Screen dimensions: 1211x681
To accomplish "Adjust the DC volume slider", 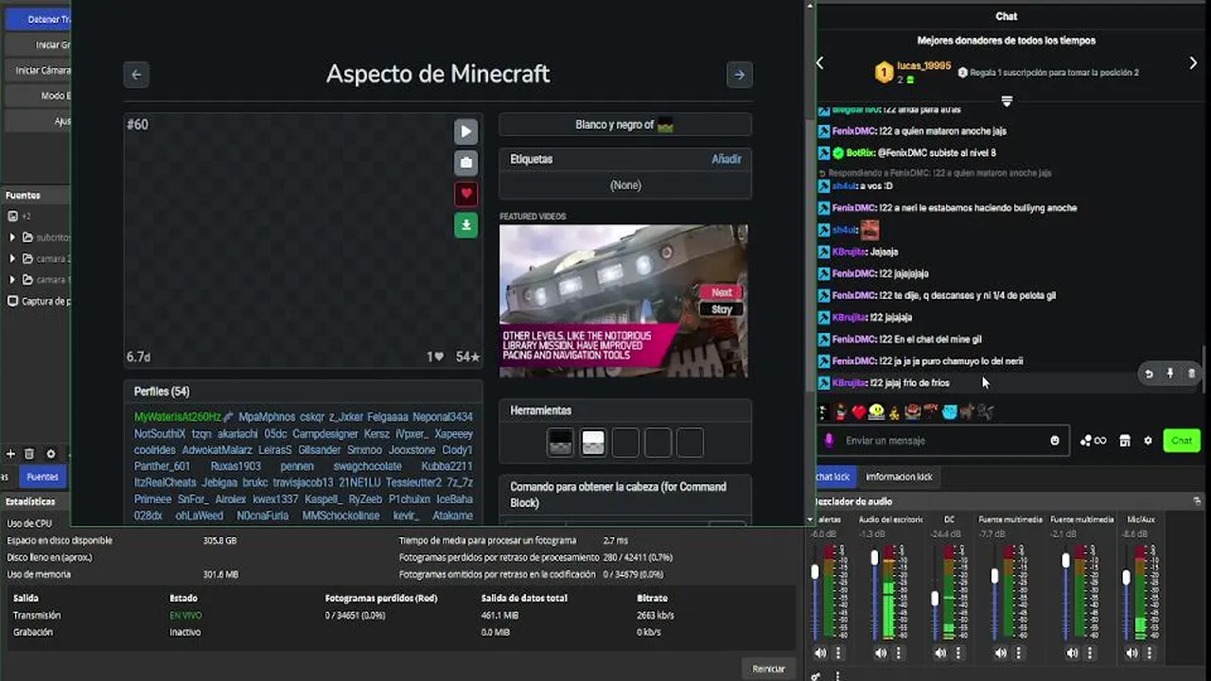I will pos(935,599).
